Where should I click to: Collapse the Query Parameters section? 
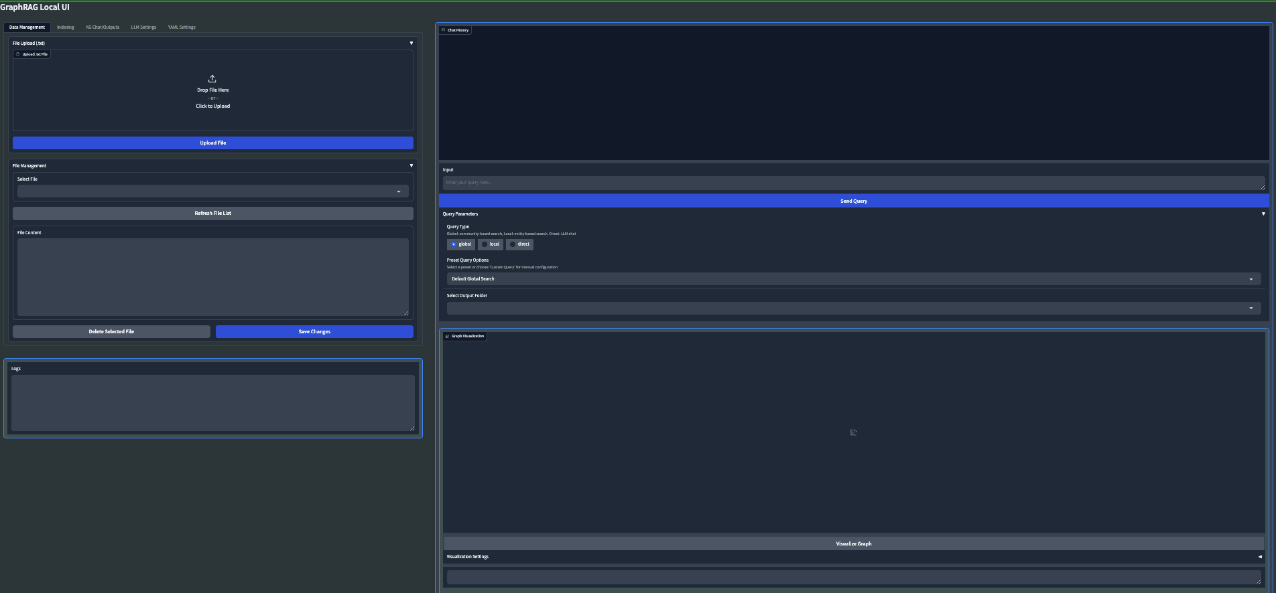pos(1263,214)
